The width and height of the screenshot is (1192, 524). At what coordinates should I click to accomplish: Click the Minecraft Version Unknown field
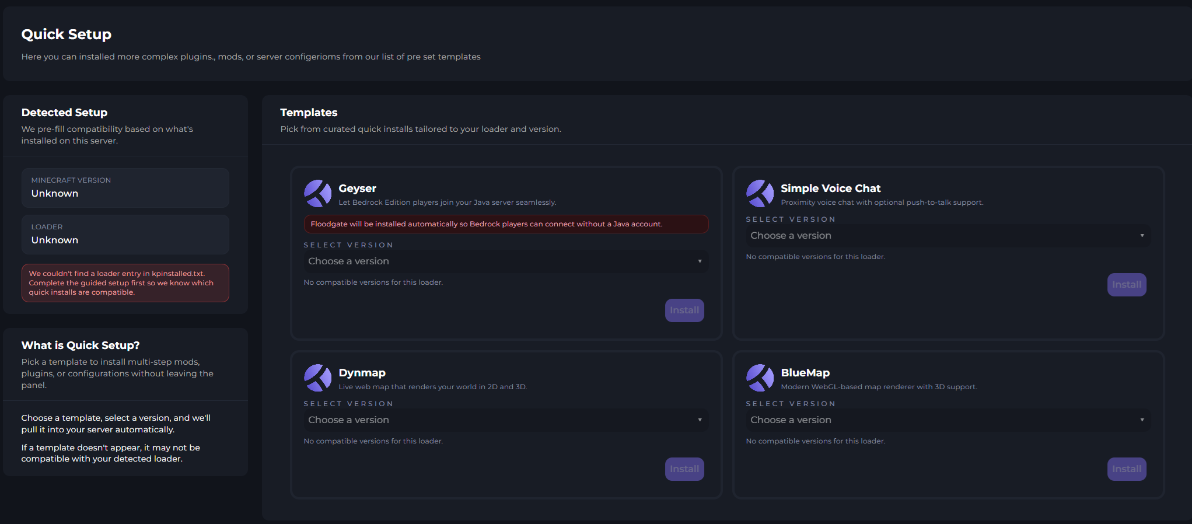tap(125, 188)
